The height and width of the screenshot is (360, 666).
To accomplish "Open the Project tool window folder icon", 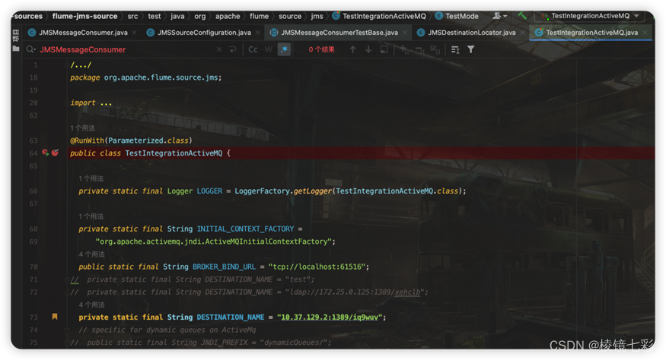I will [x=16, y=49].
